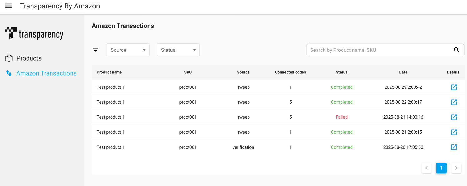Select Amazon Transactions in the sidebar
Image resolution: width=467 pixels, height=186 pixels.
click(x=46, y=73)
